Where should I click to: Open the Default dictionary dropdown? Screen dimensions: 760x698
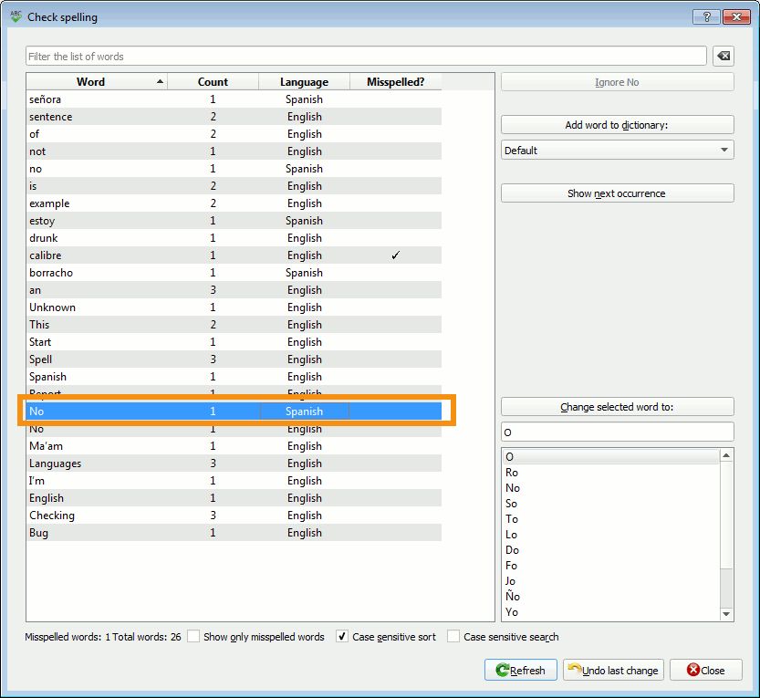tap(617, 151)
